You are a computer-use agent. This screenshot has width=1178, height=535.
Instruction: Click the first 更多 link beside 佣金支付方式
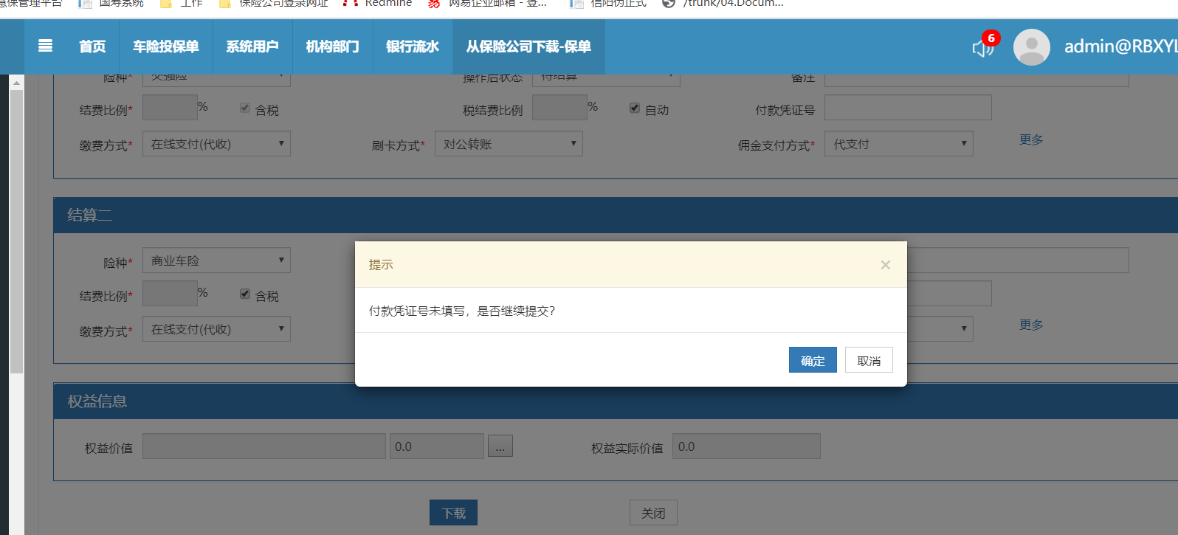1031,139
